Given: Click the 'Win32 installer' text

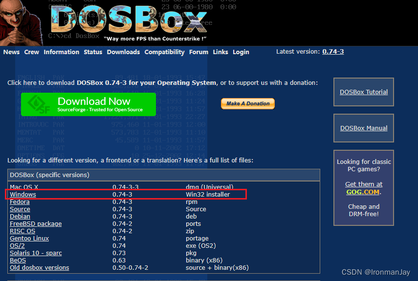Looking at the screenshot, I should click(x=208, y=195).
